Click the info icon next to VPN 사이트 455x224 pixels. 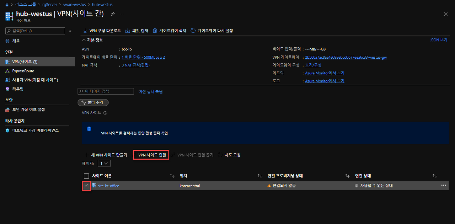coord(105,113)
